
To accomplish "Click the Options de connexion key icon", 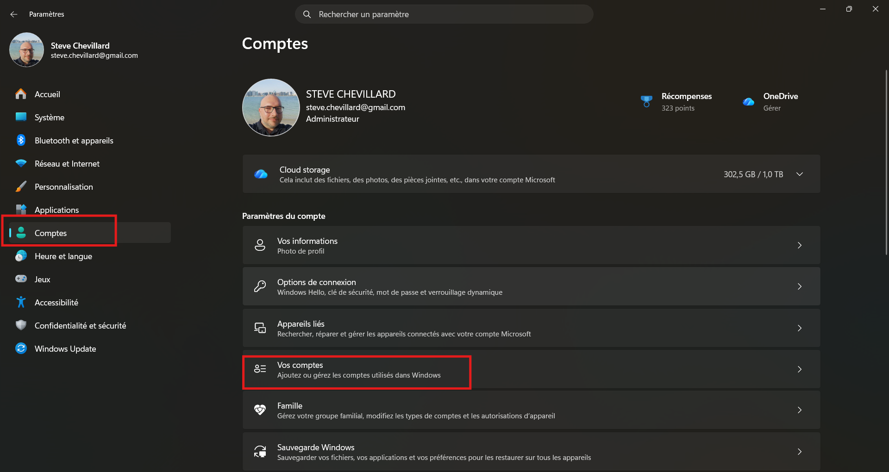I will pyautogui.click(x=260, y=286).
